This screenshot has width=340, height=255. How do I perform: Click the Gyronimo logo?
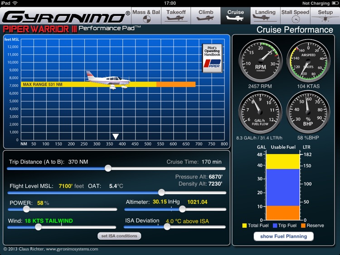pyautogui.click(x=66, y=17)
